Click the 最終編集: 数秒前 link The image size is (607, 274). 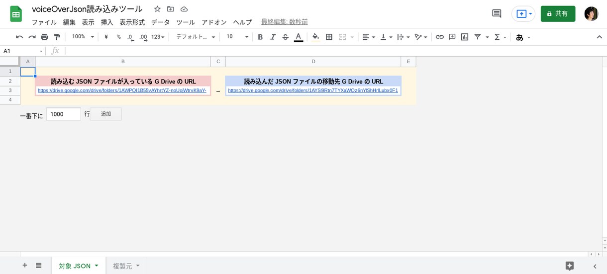click(x=284, y=22)
